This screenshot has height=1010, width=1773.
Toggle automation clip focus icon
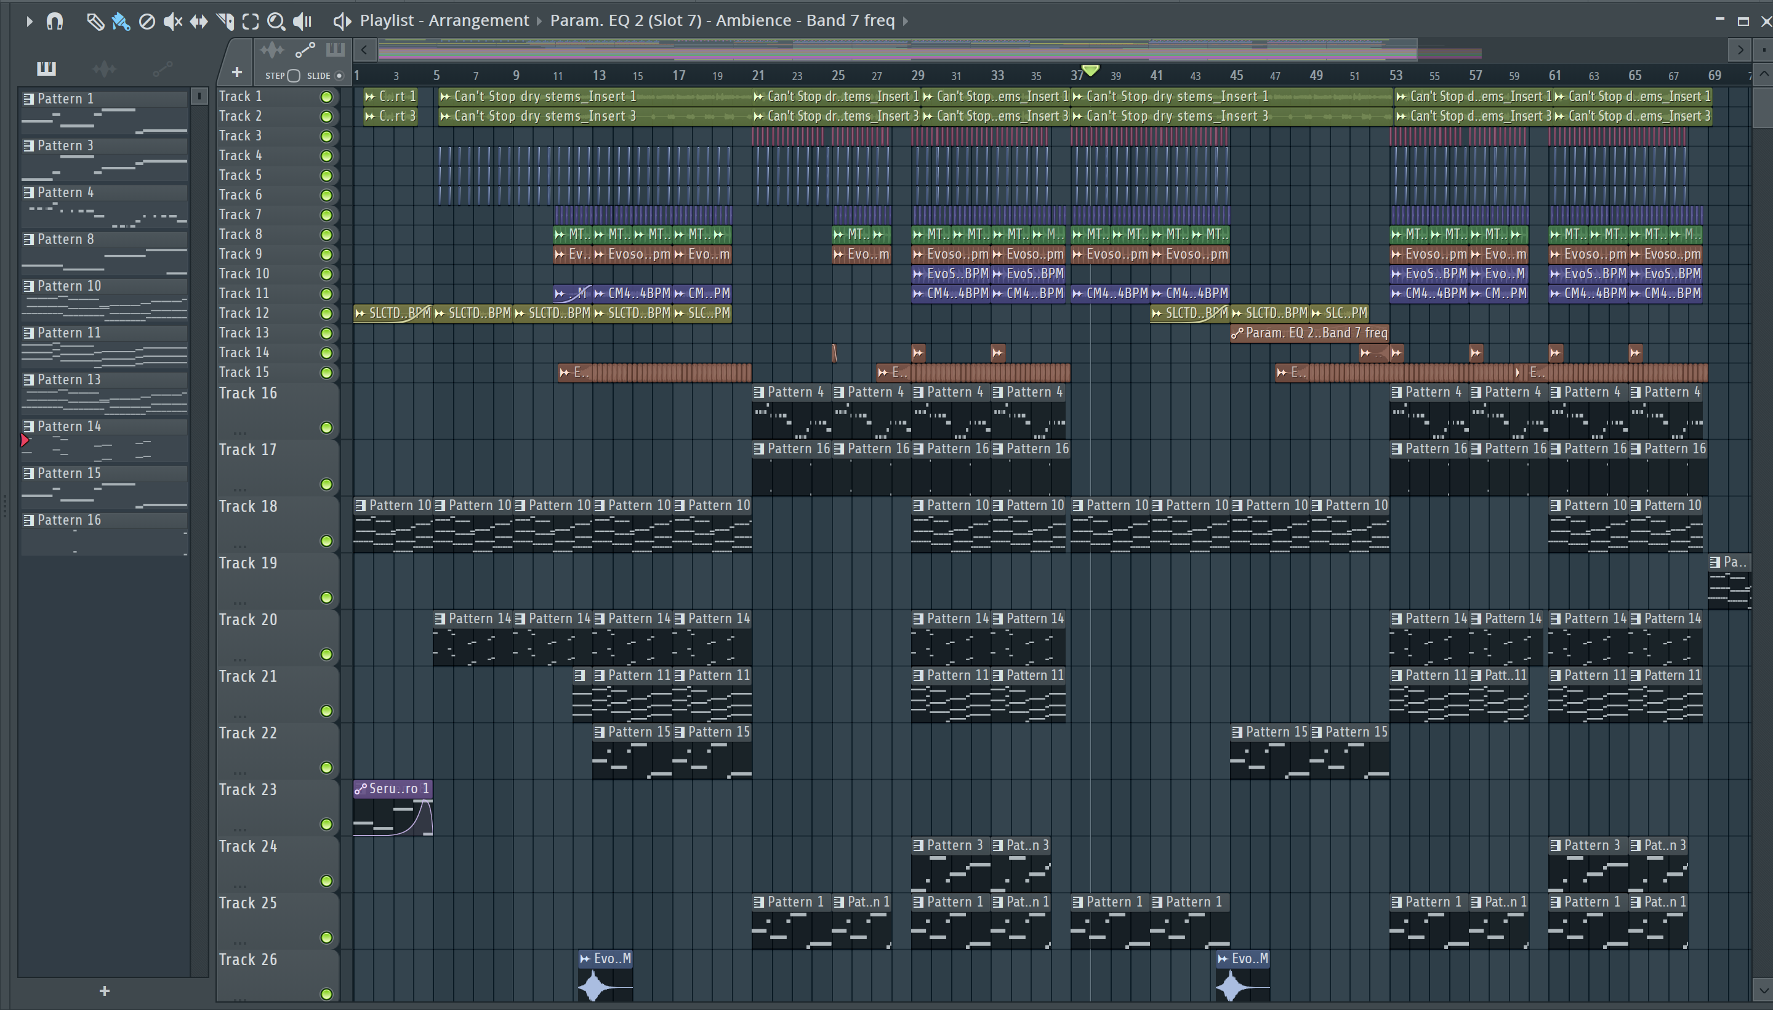coord(304,50)
